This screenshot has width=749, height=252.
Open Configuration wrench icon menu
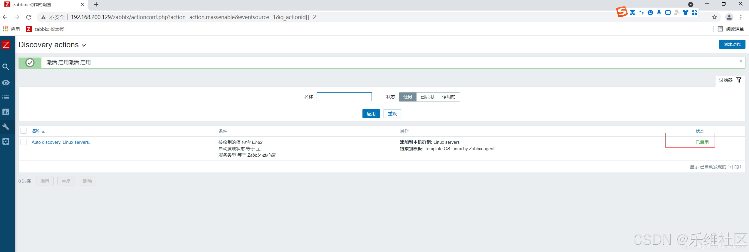(x=6, y=127)
